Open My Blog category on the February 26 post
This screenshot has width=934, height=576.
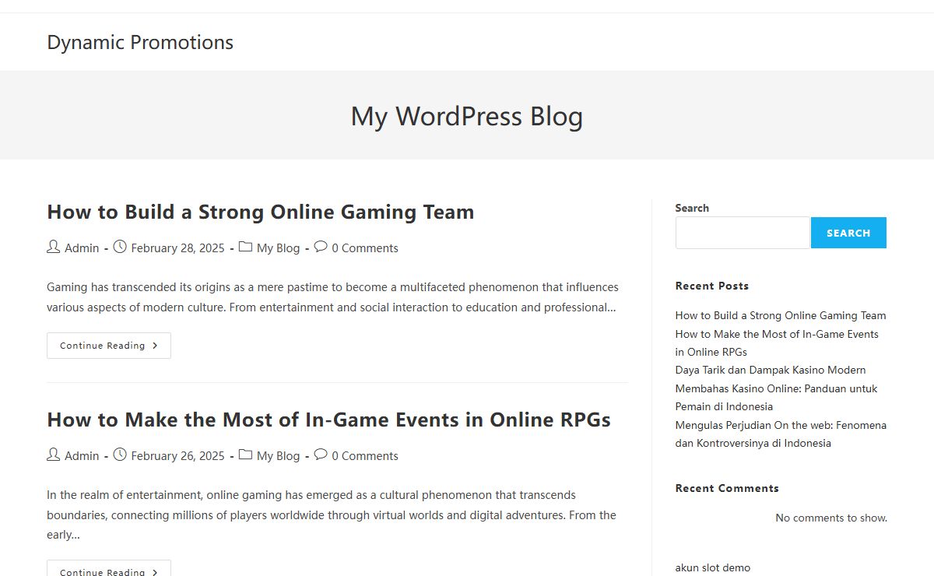click(x=278, y=456)
